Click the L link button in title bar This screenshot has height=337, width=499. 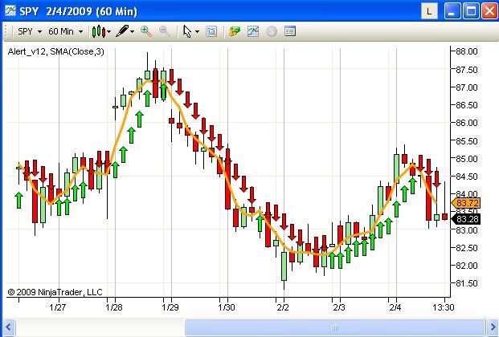point(429,12)
